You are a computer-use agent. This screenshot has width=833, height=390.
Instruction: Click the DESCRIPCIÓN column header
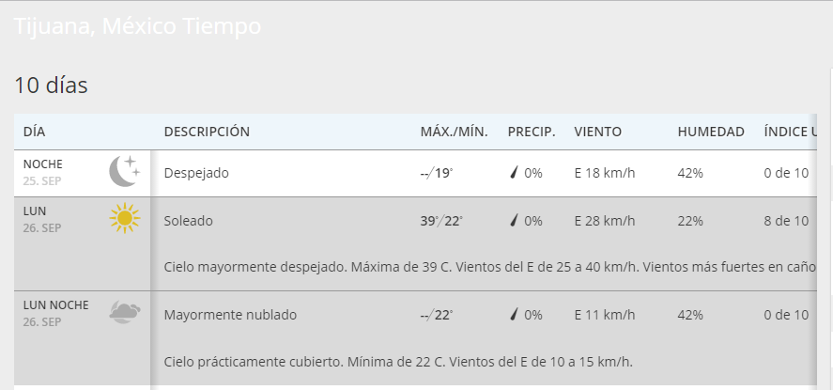(x=207, y=132)
